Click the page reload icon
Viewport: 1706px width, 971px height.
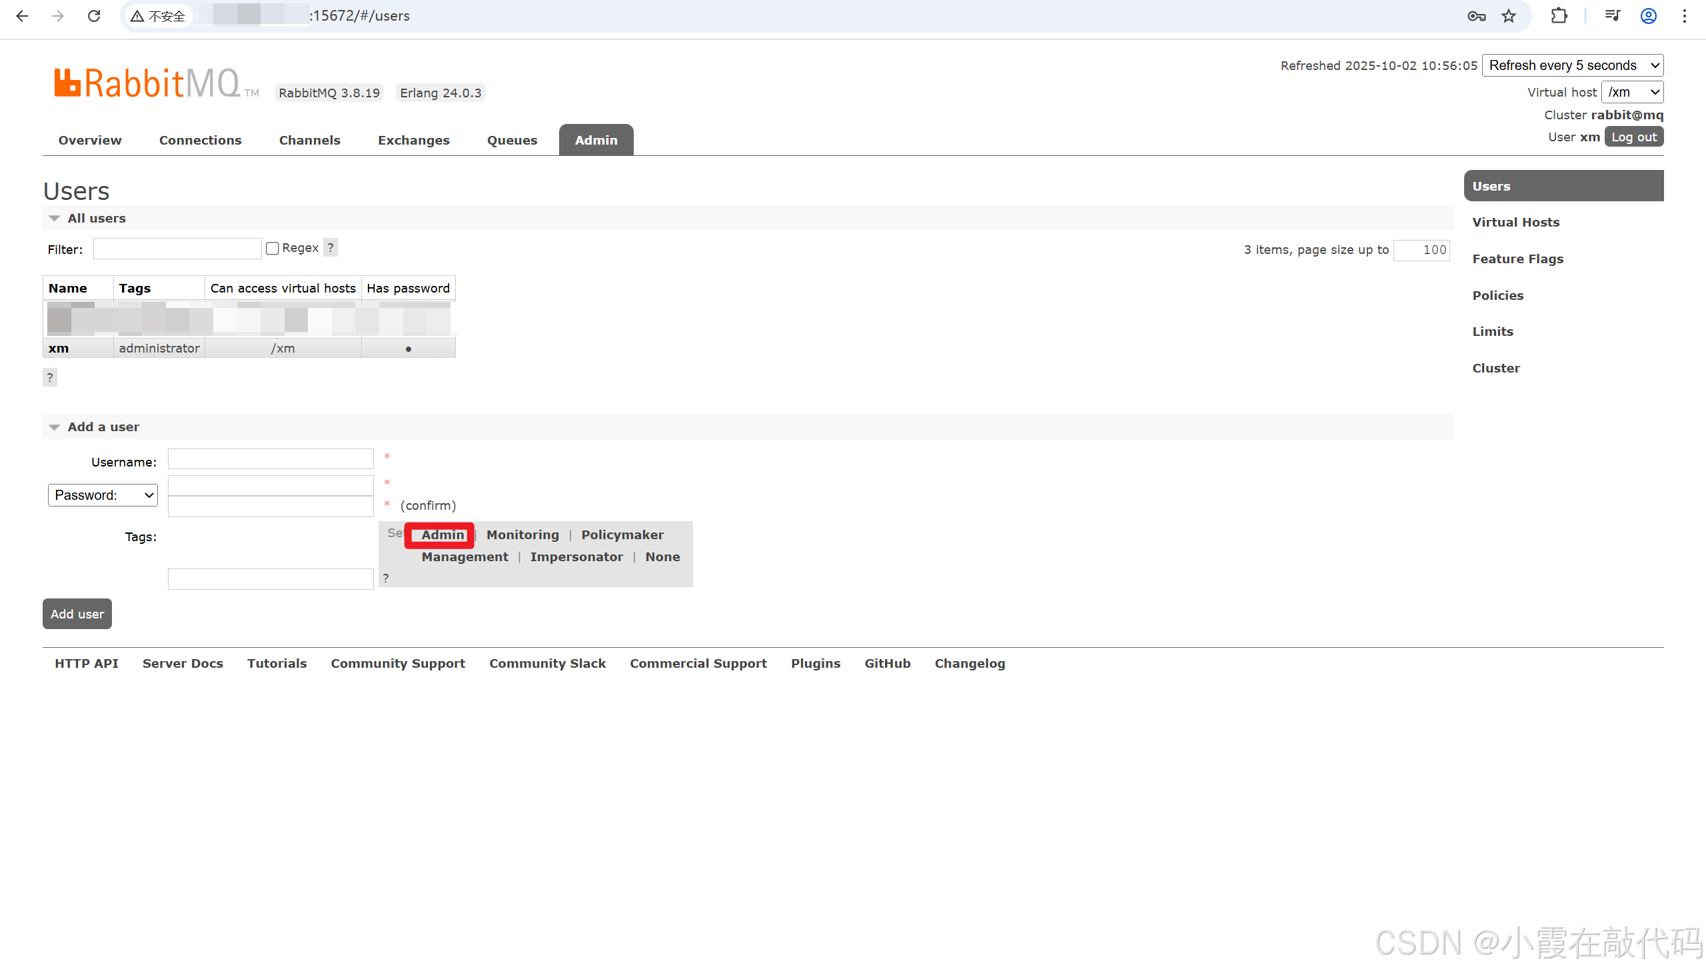(x=94, y=16)
